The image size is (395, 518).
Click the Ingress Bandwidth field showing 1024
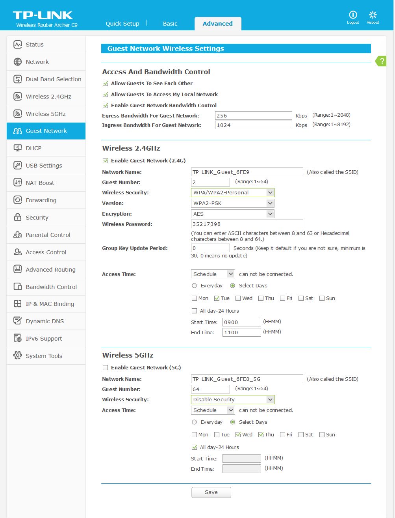254,125
